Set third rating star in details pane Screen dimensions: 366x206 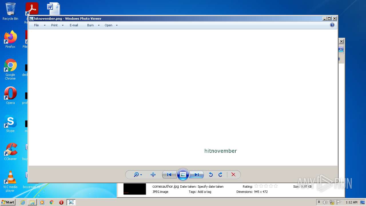coord(266,186)
